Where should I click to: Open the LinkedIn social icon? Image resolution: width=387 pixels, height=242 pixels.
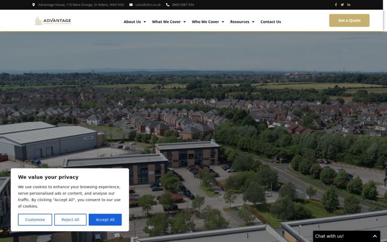348,5
